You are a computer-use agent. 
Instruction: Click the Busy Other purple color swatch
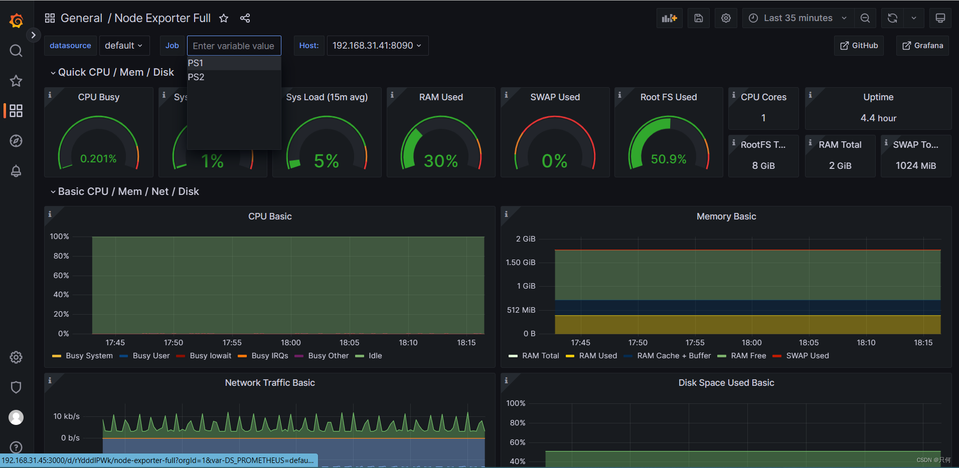pos(299,356)
